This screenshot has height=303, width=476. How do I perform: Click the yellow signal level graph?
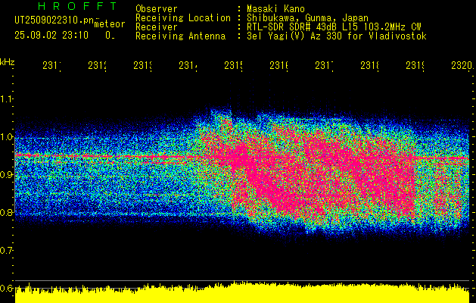(242, 293)
